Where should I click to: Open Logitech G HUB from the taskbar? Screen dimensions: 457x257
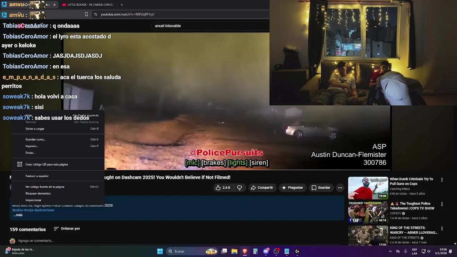click(297, 251)
